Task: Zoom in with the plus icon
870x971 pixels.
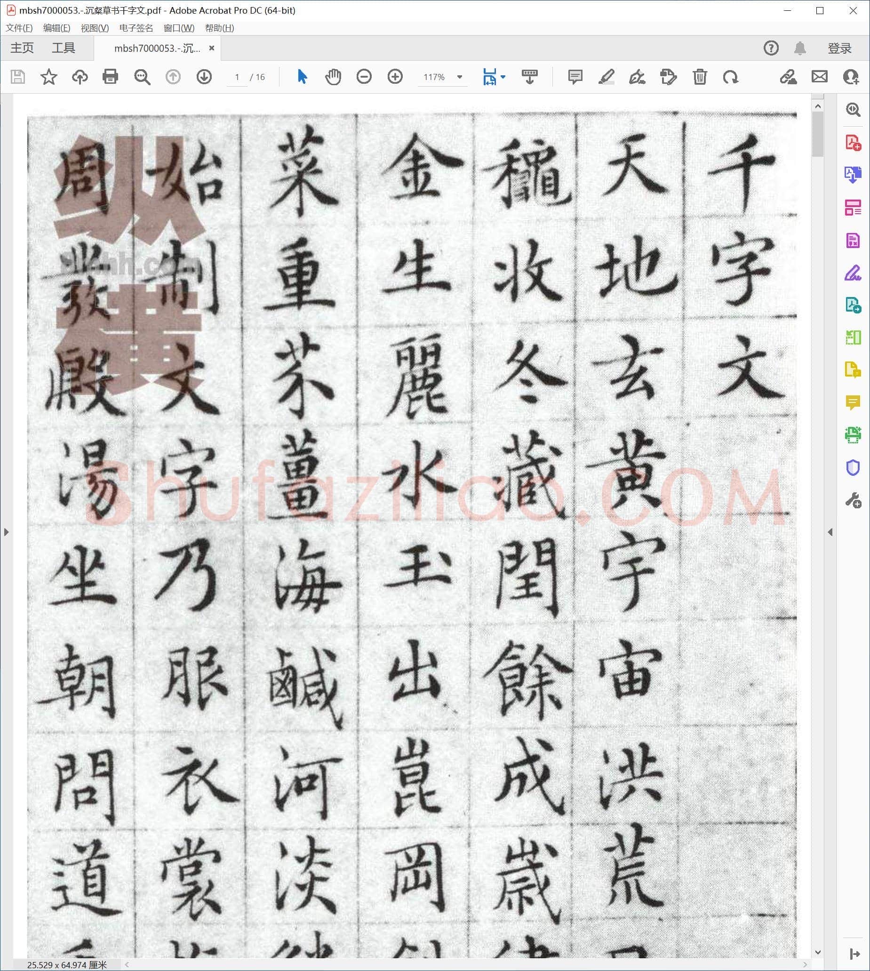Action: point(395,77)
